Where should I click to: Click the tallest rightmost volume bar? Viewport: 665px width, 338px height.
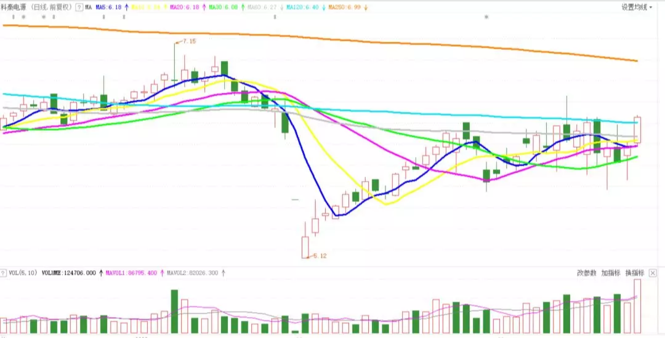(637, 306)
